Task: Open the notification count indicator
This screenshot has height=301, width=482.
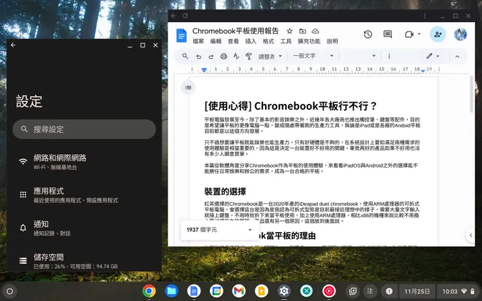Action: [x=389, y=291]
